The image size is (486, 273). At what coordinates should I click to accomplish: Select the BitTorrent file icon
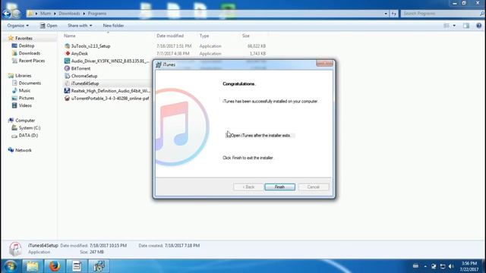pyautogui.click(x=68, y=68)
